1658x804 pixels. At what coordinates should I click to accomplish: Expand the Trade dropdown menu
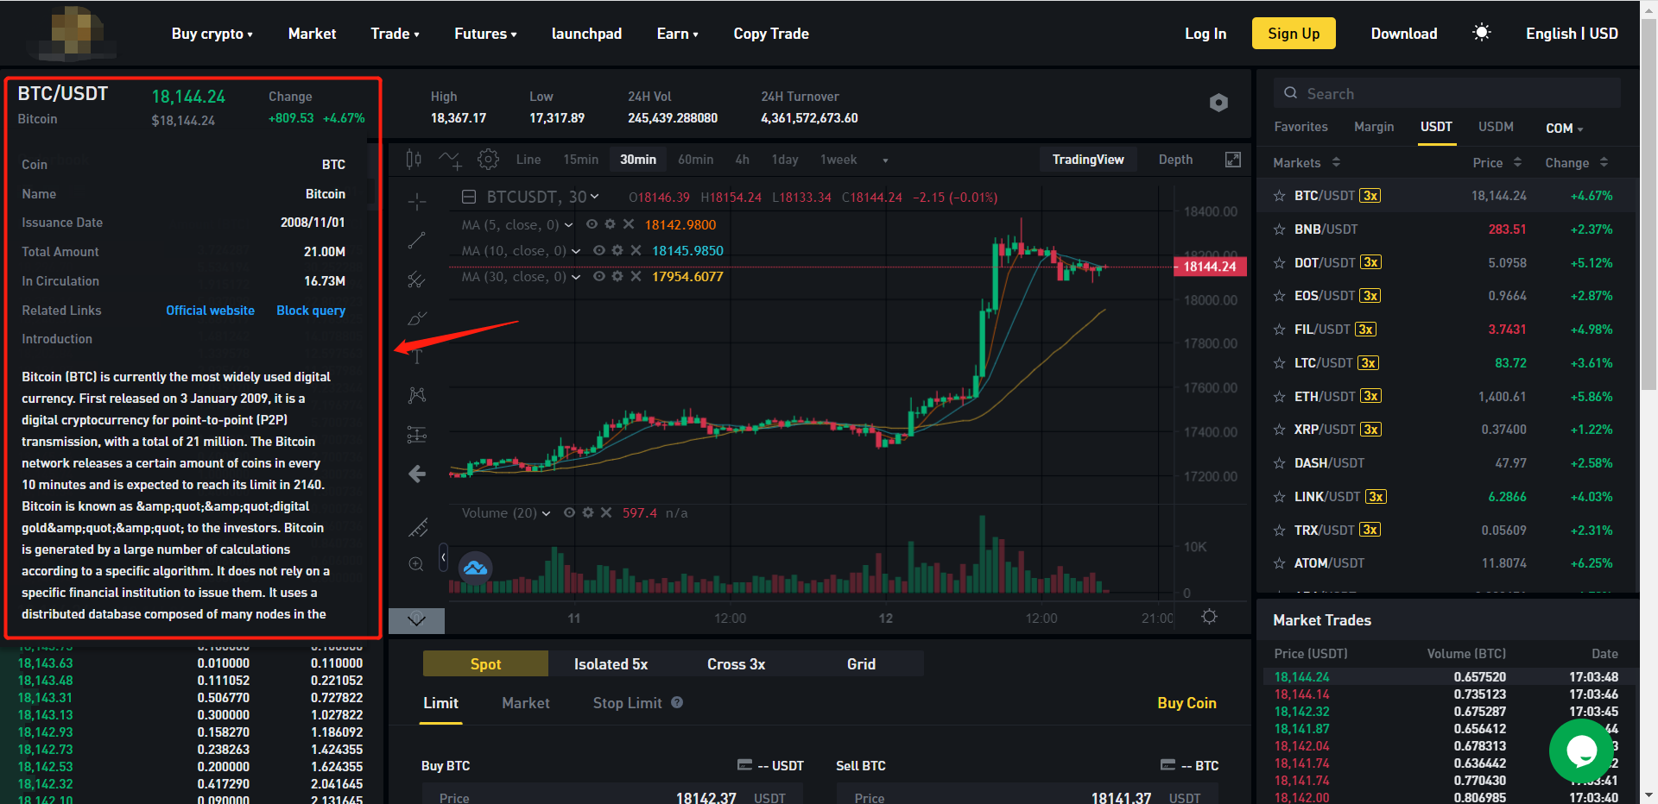[395, 34]
